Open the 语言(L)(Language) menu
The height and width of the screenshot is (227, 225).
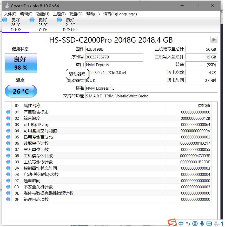(120, 14)
